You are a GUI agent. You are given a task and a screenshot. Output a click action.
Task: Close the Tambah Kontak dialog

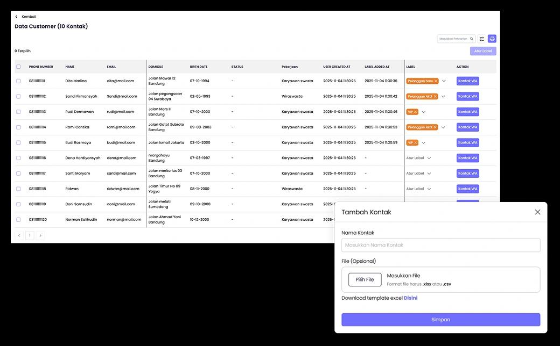pos(537,212)
